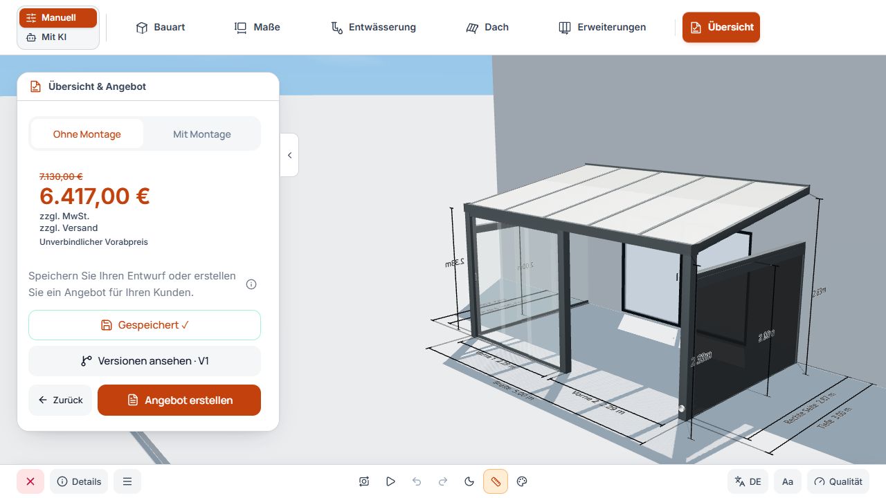Click the zzgl. Versand text
This screenshot has height=498, width=886.
point(69,228)
